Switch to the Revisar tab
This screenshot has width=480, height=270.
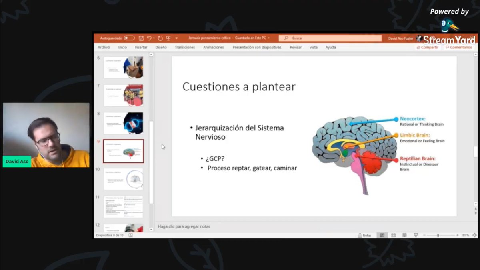[296, 47]
